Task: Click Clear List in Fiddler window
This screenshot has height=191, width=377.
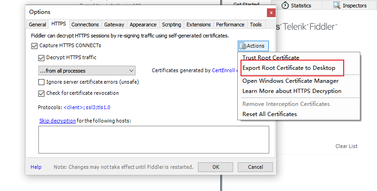Action: click(346, 146)
